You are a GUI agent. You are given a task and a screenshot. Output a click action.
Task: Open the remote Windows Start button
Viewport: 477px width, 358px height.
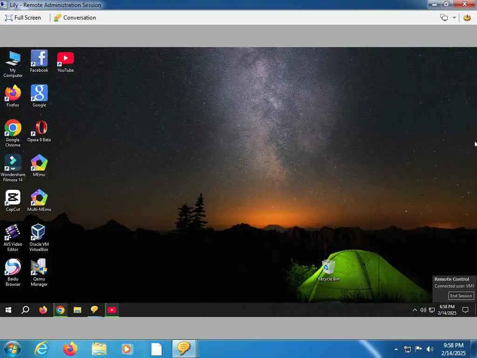[x=8, y=310]
